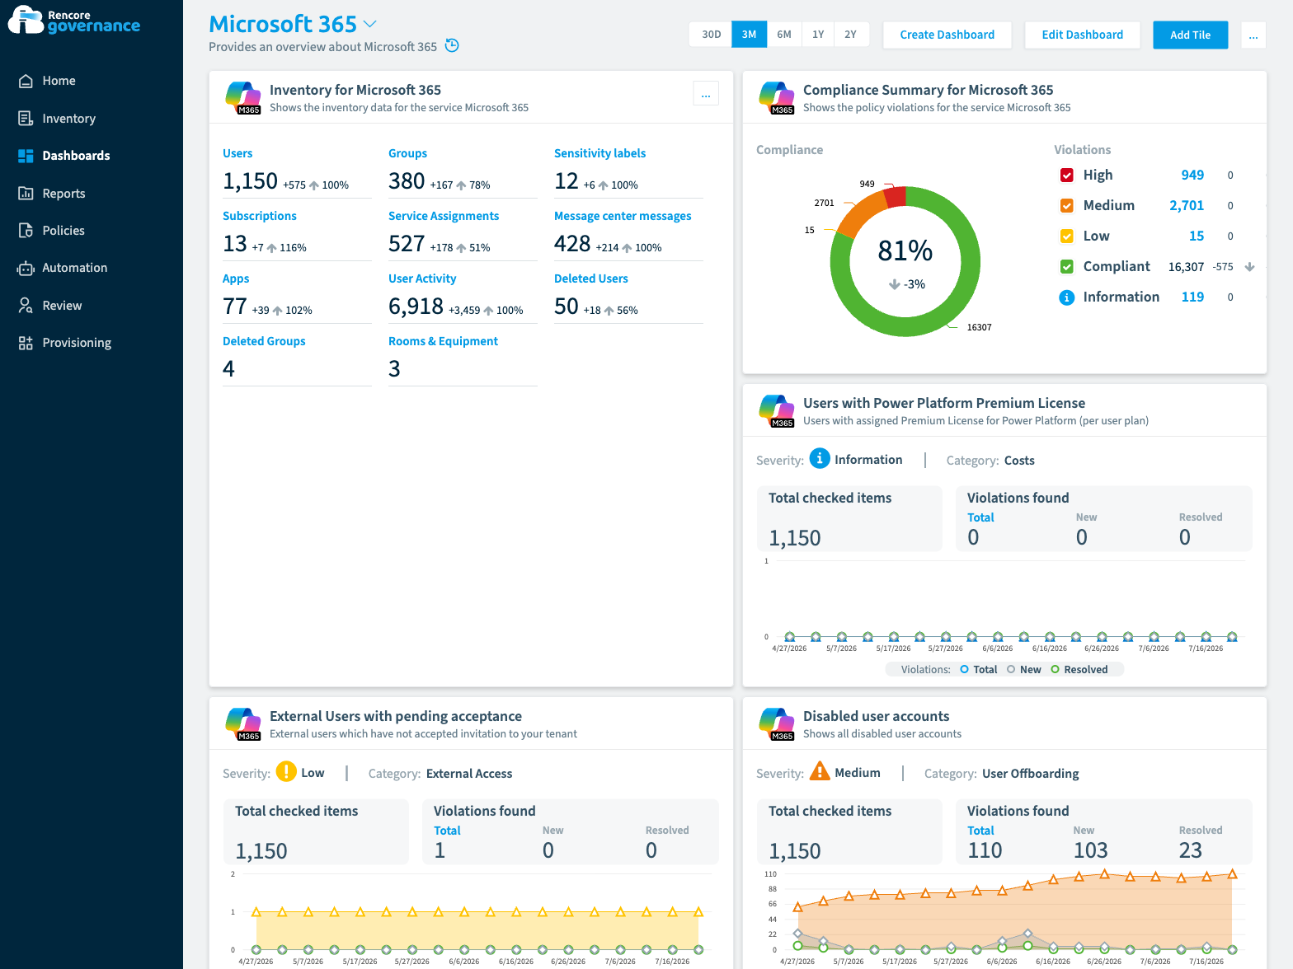1293x969 pixels.
Task: Click Create Dashboard button
Action: (x=947, y=35)
